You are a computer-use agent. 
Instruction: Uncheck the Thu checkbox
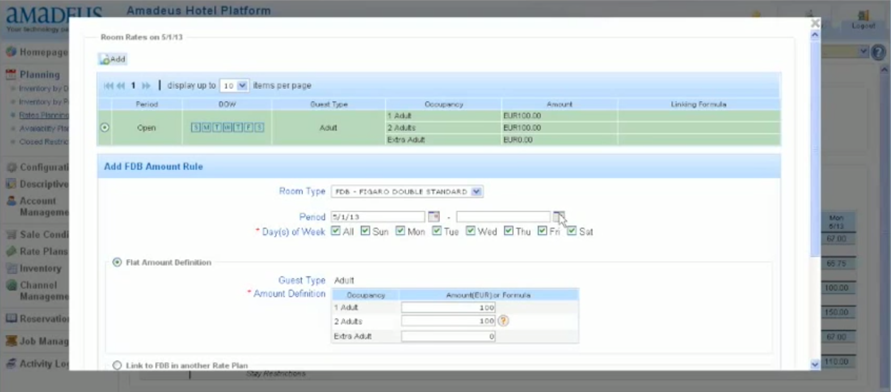click(x=508, y=231)
